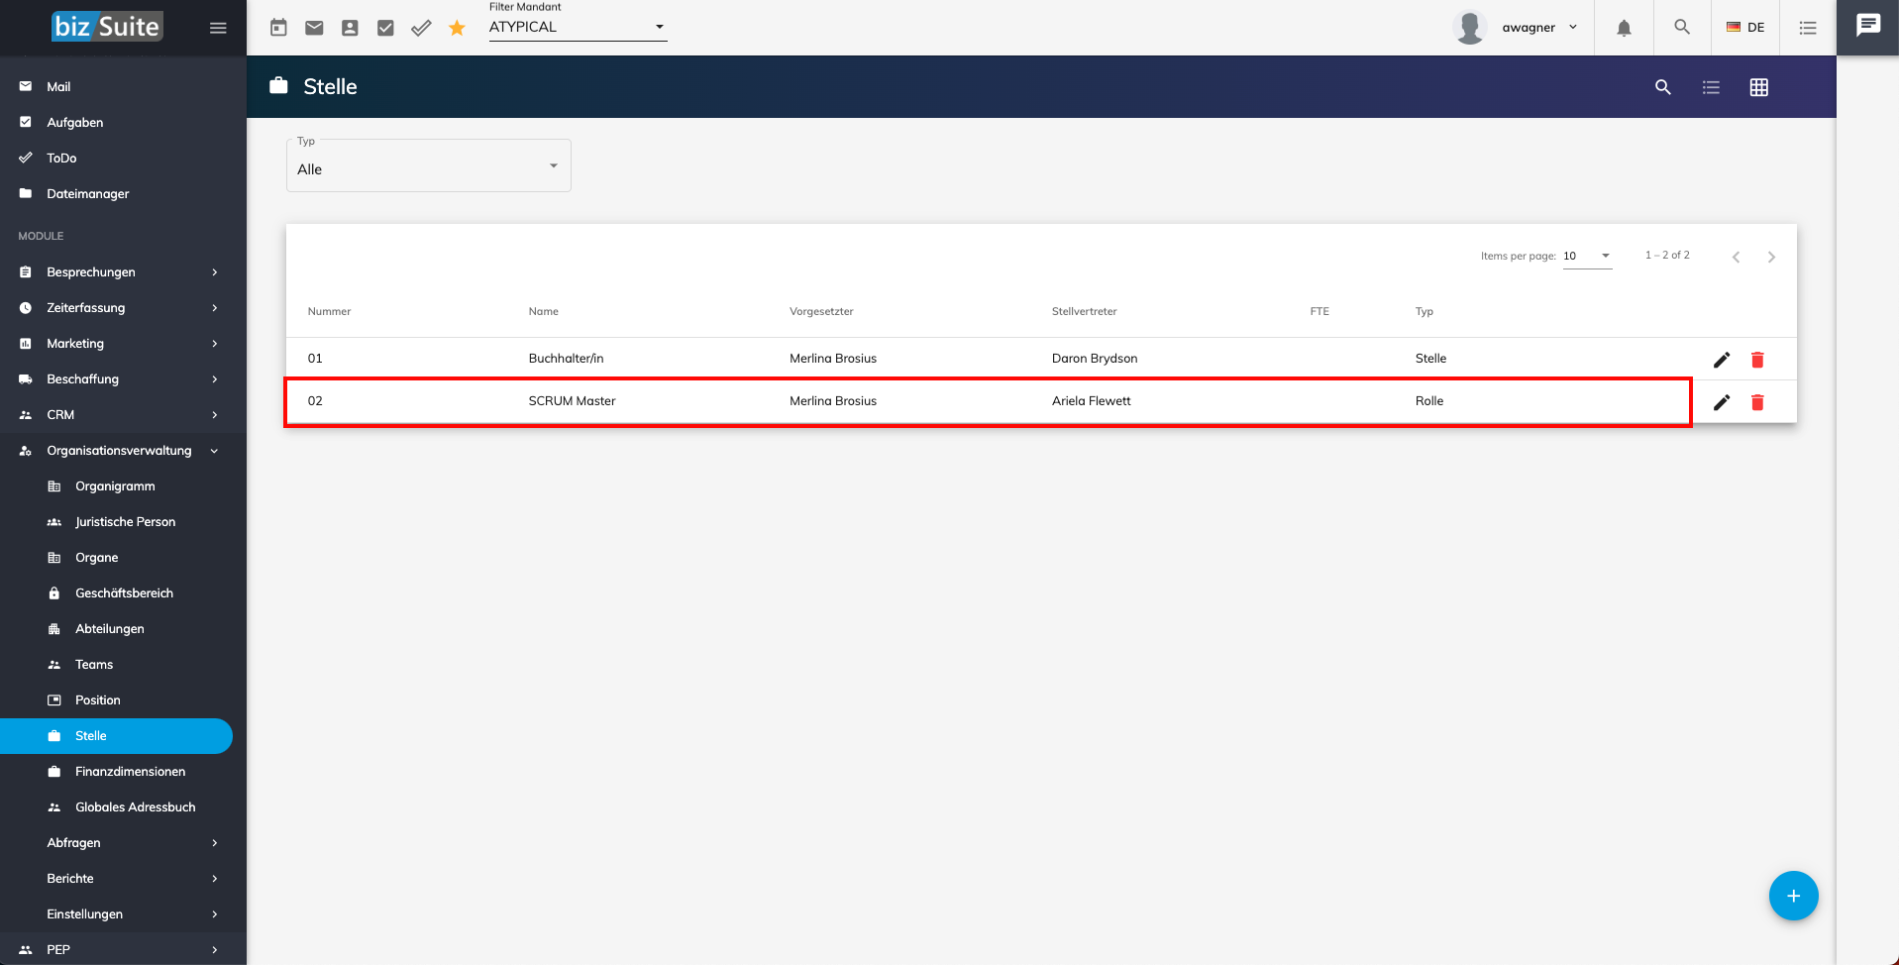Screen dimensions: 1899x965
Task: Click Daron Brydson cell
Action: 1095,359
